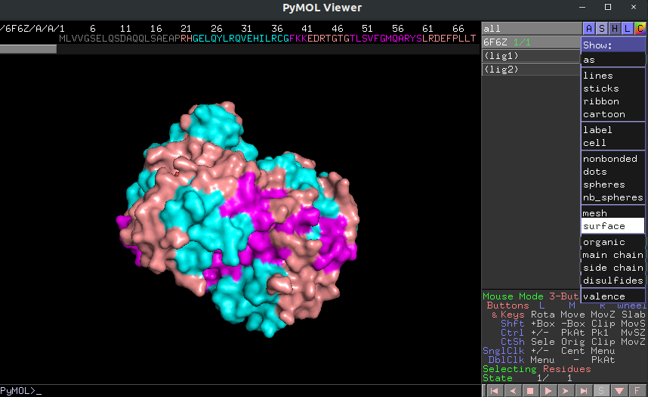Viewport: 648px width, 397px height.
Task: Choose surface in the Show menu
Action: (x=613, y=226)
